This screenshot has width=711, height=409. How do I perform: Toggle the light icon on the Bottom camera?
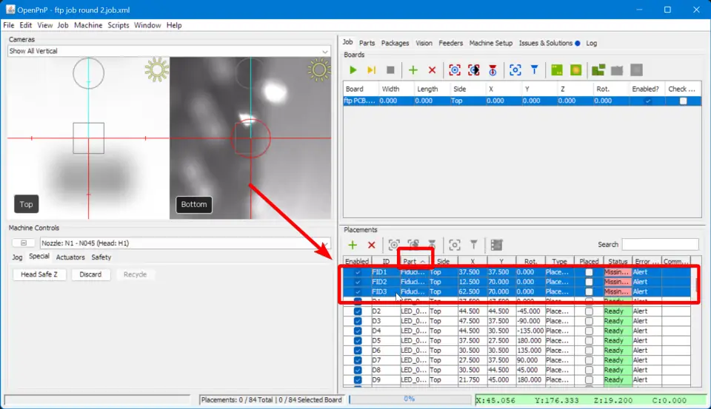click(x=319, y=70)
